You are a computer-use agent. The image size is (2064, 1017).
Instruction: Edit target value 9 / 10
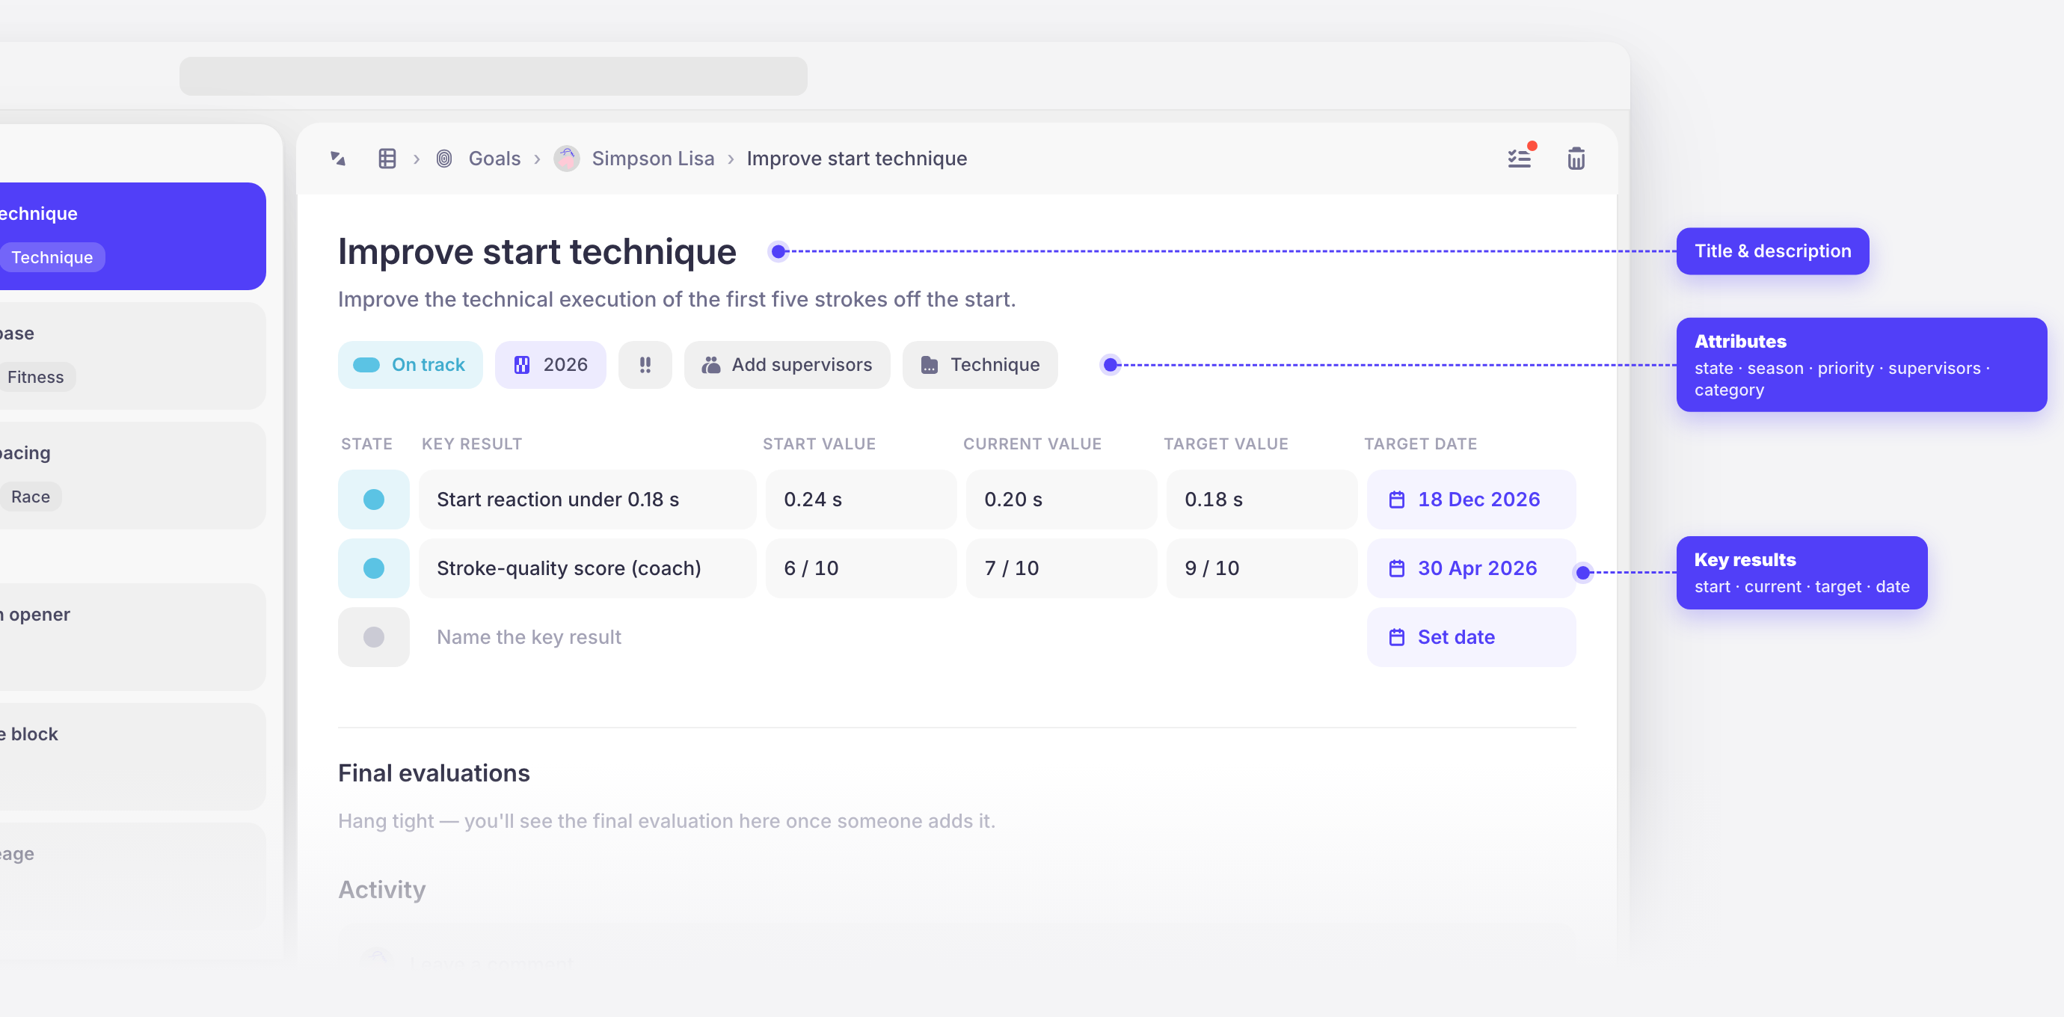pyautogui.click(x=1262, y=568)
